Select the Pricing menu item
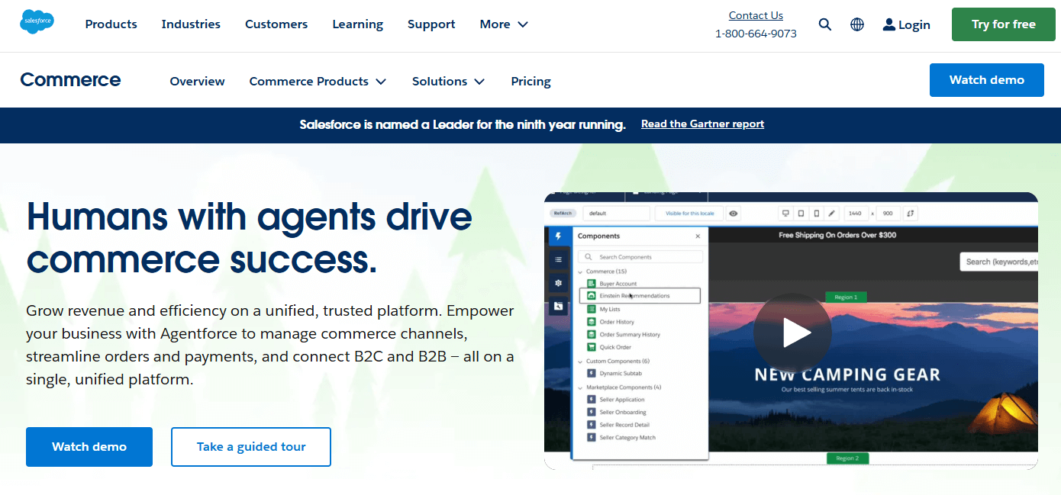Image resolution: width=1061 pixels, height=495 pixels. point(530,81)
